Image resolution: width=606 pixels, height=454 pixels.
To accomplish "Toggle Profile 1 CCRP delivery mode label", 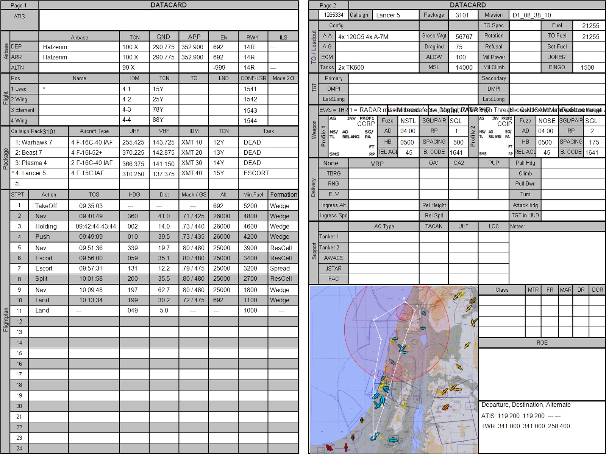I will [365, 124].
